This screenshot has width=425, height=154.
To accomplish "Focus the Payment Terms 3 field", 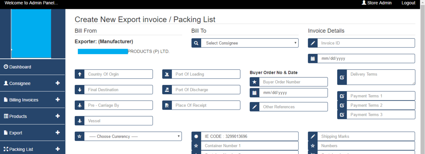I will coord(381,115).
